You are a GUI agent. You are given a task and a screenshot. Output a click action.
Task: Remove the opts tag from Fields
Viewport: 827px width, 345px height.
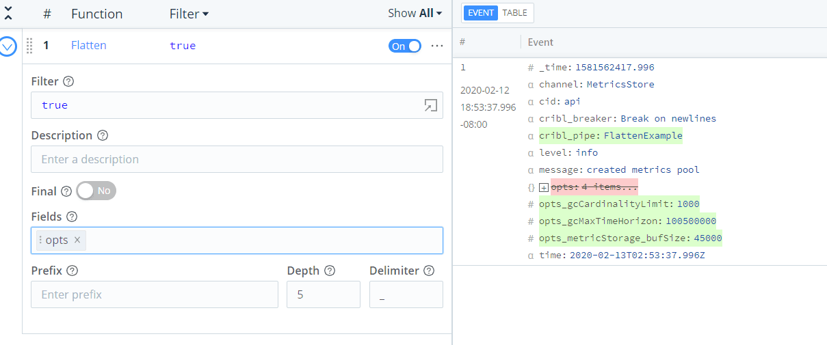[x=77, y=240]
